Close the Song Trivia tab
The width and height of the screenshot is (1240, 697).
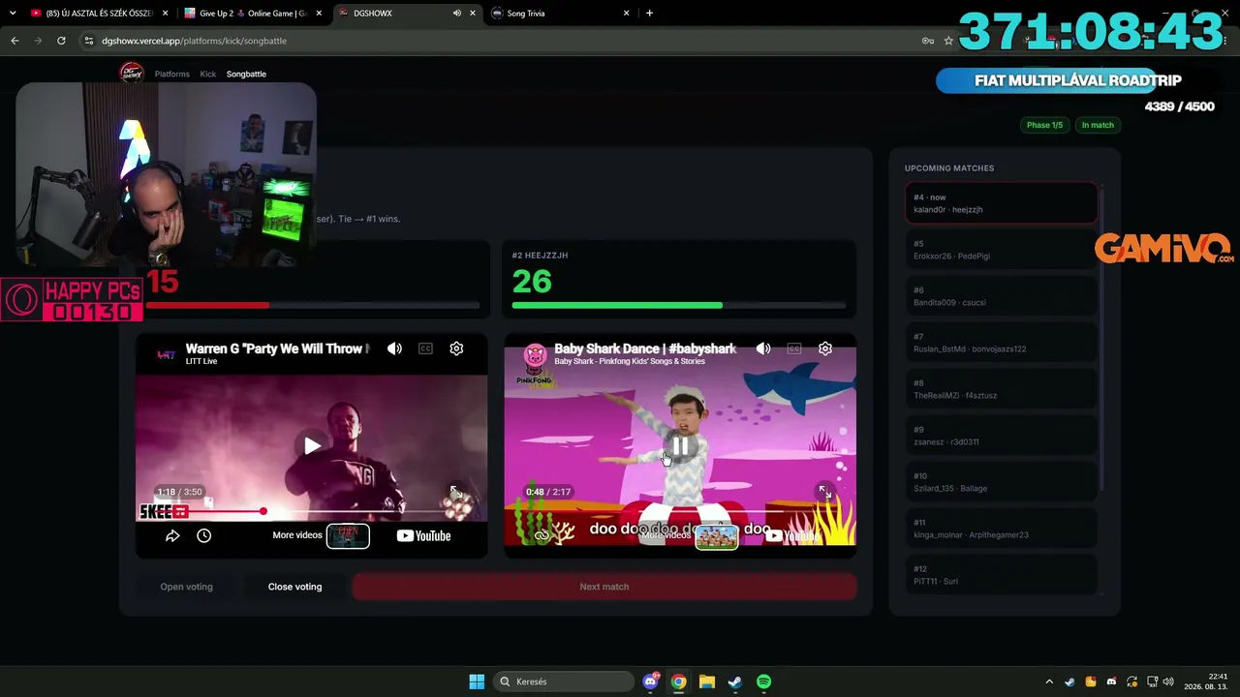[x=626, y=14]
